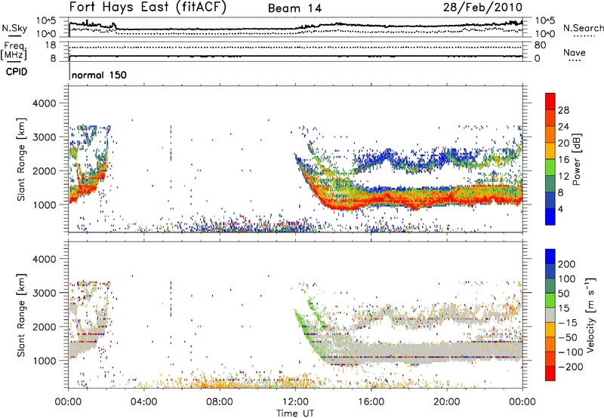Pick the red bottom segment of Velocity color bar

[x=550, y=373]
